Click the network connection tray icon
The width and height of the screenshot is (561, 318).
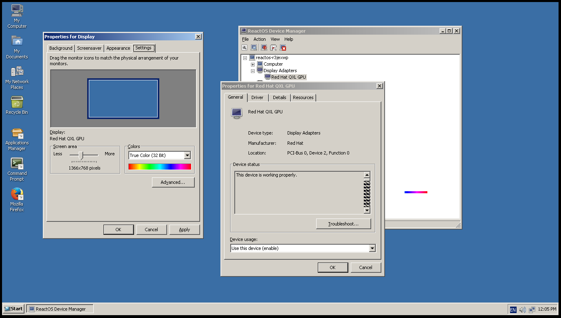click(531, 309)
